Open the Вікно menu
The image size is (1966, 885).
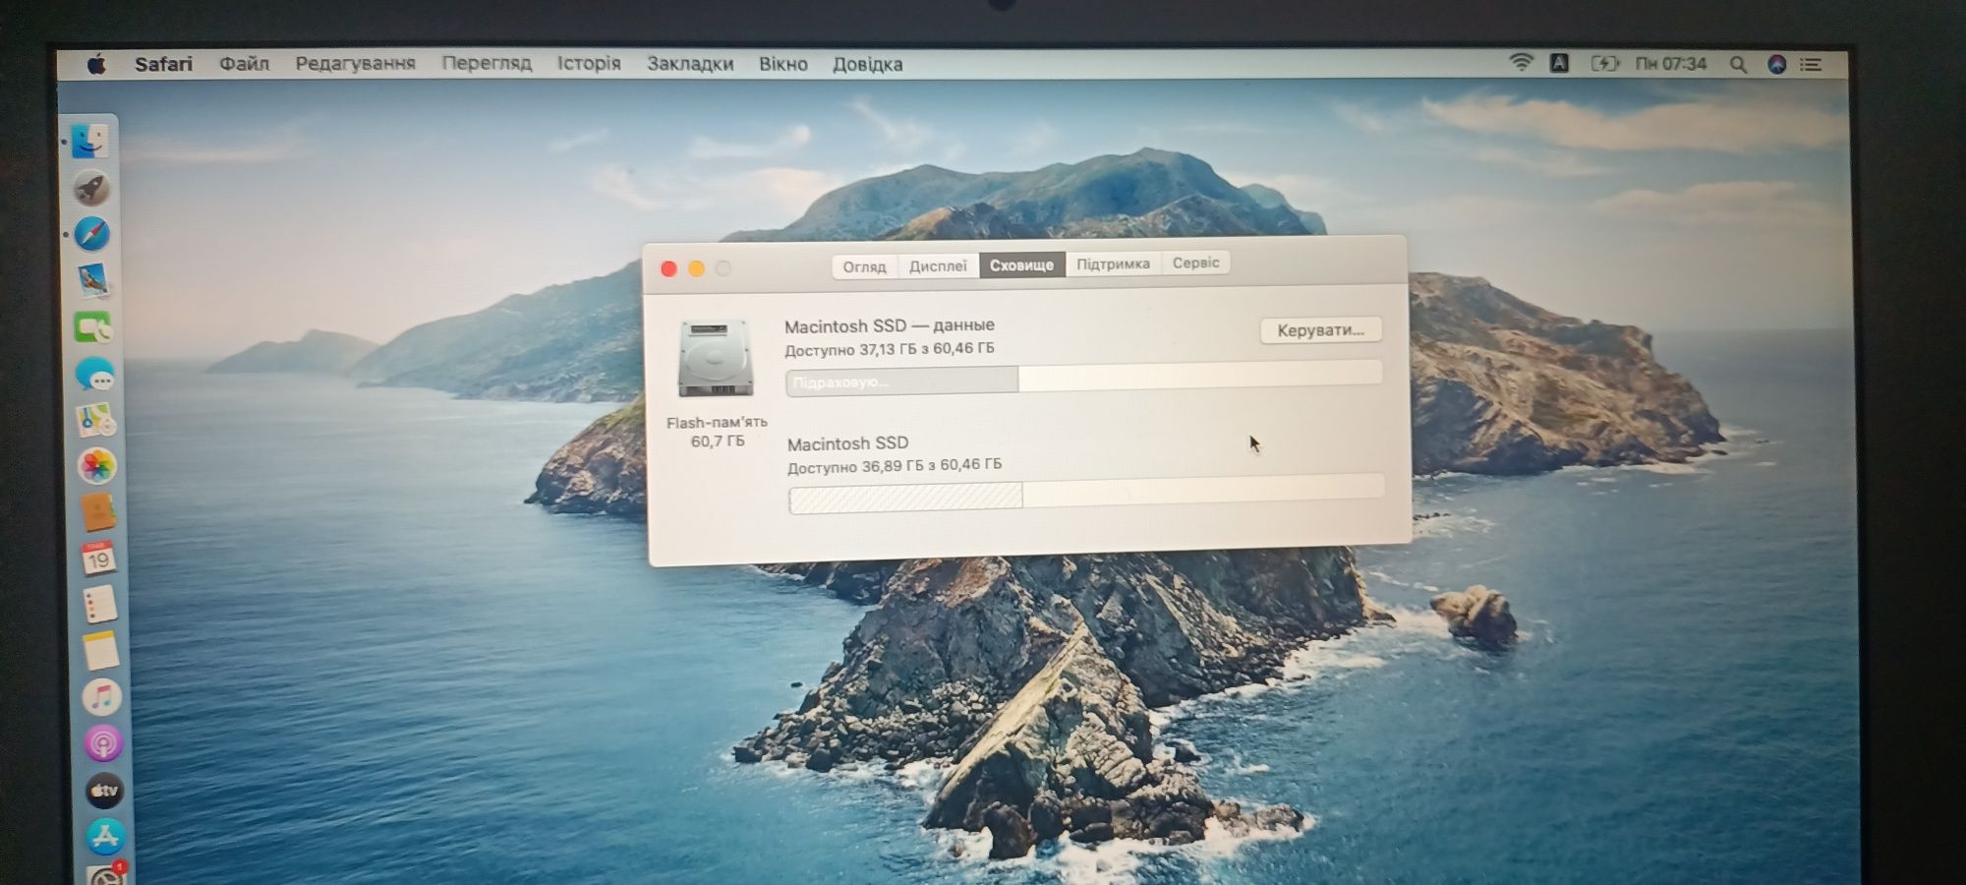tap(782, 64)
